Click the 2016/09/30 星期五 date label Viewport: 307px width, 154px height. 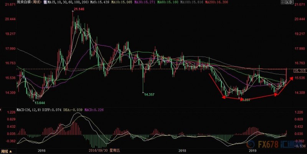click(104, 151)
